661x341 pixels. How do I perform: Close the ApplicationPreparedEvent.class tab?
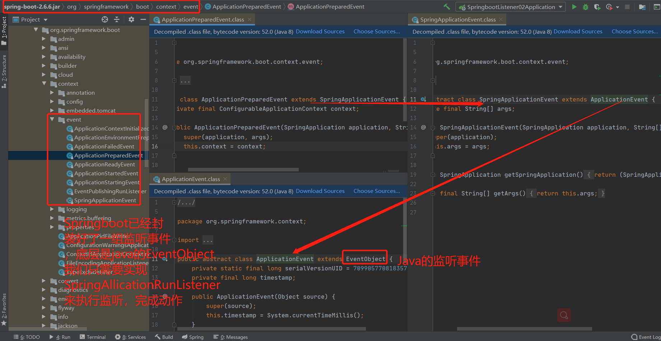coord(250,19)
